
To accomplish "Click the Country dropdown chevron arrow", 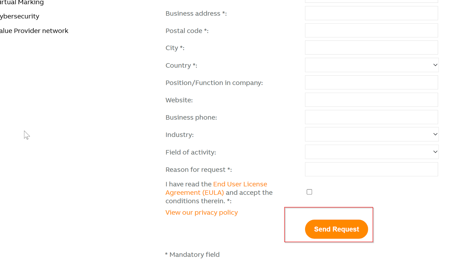I will [x=435, y=65].
